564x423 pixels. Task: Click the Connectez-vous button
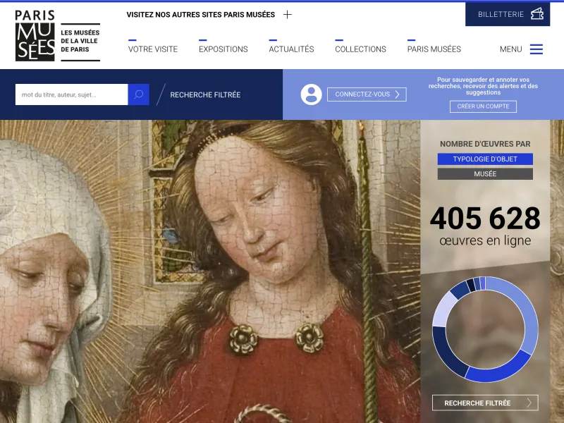[367, 94]
